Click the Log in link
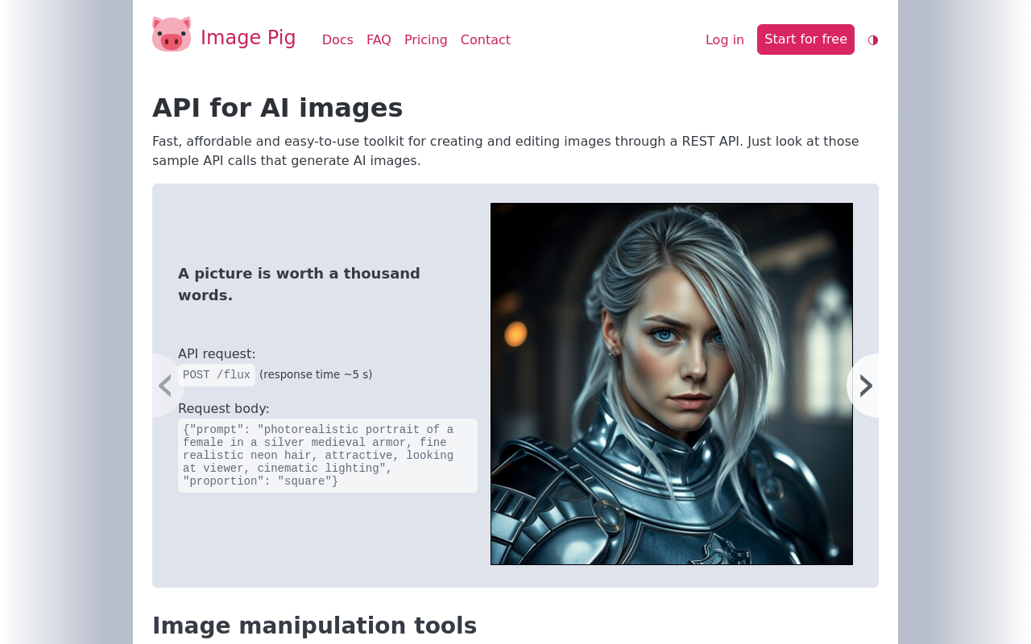The height and width of the screenshot is (644, 1031). [724, 40]
